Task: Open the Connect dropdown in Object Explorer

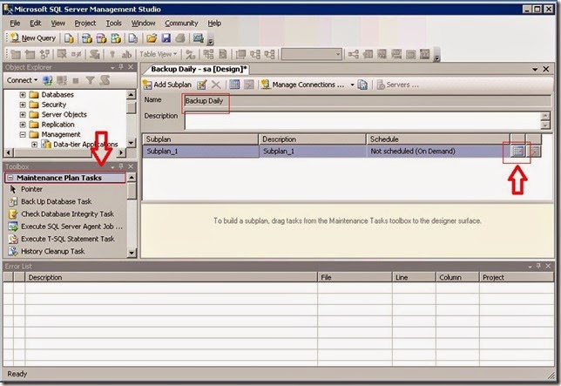Action: click(22, 80)
